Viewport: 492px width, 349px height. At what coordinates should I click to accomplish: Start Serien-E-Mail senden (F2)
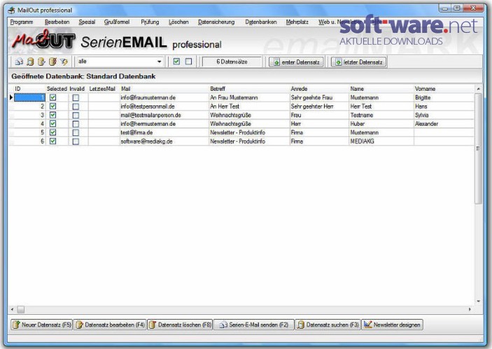(x=254, y=325)
